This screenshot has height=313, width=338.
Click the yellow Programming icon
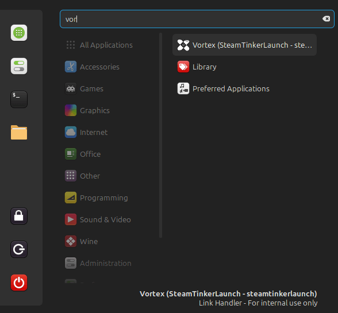pos(71,198)
